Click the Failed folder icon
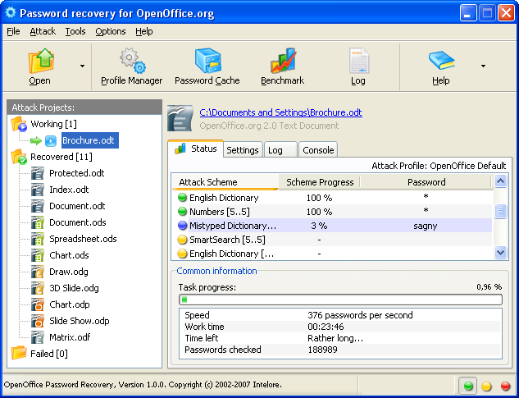Image resolution: width=519 pixels, height=398 pixels. [19, 353]
